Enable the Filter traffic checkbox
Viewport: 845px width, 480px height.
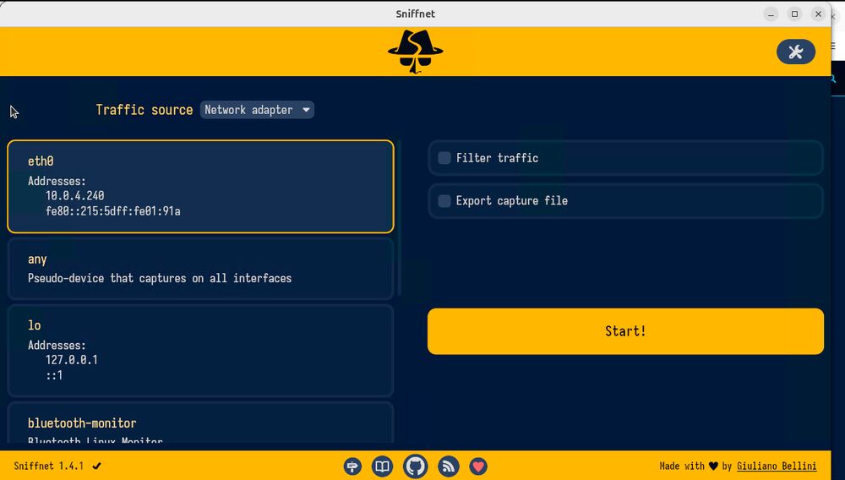coord(444,158)
